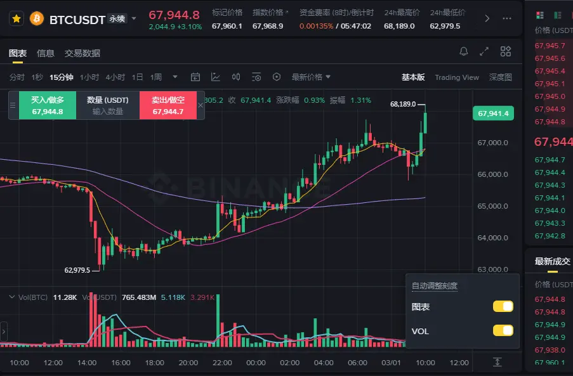Image resolution: width=573 pixels, height=376 pixels.
Task: Switch to Trading View chart mode
Action: point(457,77)
